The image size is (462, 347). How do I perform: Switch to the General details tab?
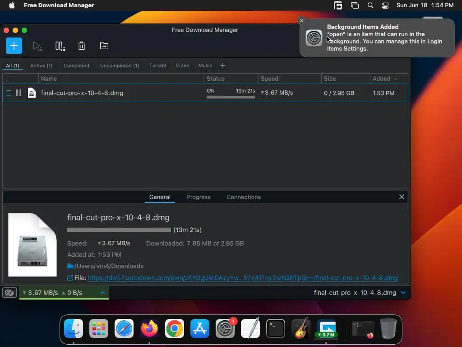[x=160, y=197]
